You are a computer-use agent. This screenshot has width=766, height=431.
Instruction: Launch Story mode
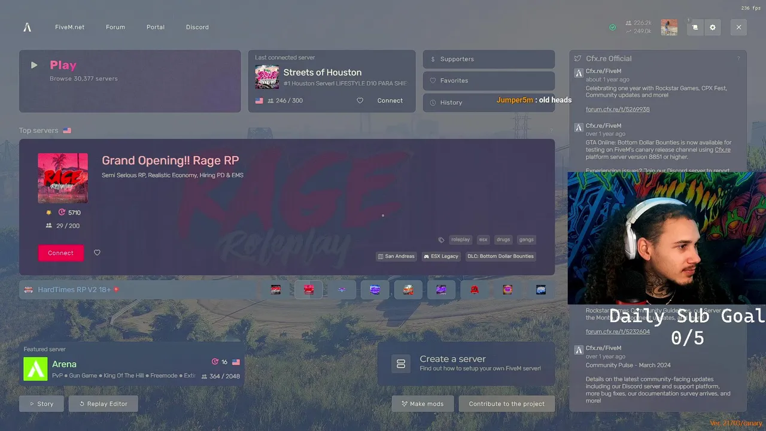(41, 404)
